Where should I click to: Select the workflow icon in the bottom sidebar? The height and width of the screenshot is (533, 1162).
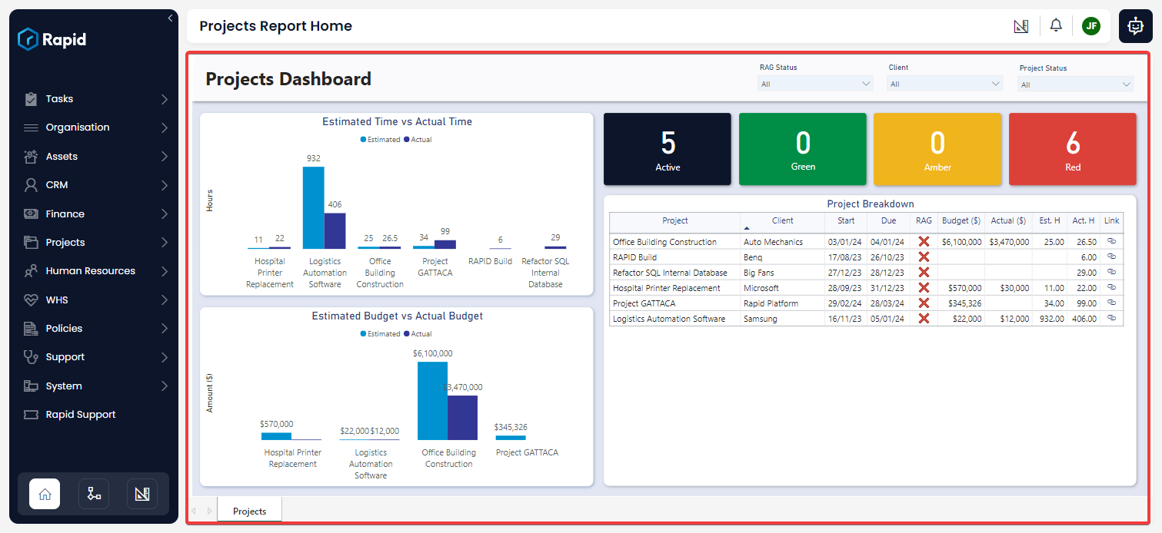[x=93, y=494]
